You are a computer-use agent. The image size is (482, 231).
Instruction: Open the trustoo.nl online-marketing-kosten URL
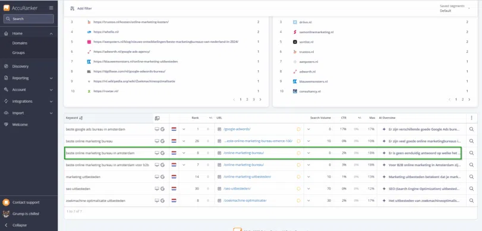point(131,22)
